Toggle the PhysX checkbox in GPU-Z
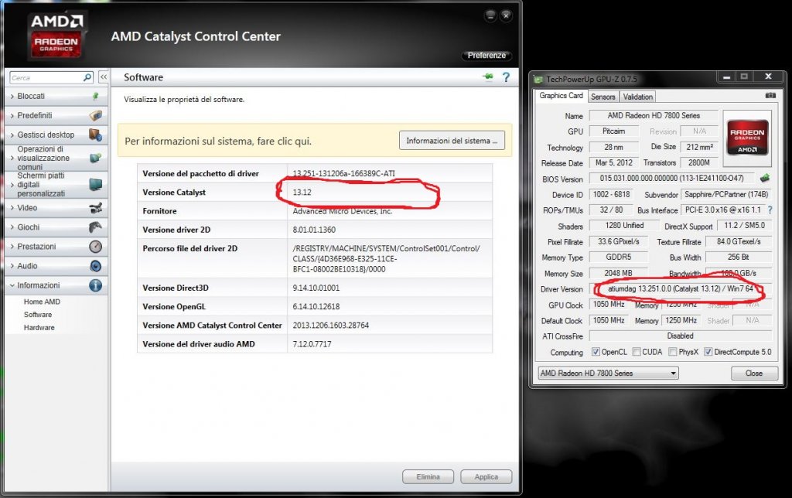Viewport: 792px width, 498px height. point(673,352)
